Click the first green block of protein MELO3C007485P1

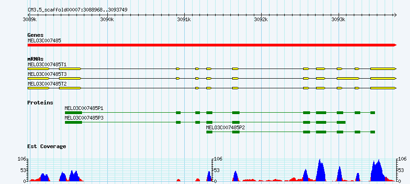(73, 113)
